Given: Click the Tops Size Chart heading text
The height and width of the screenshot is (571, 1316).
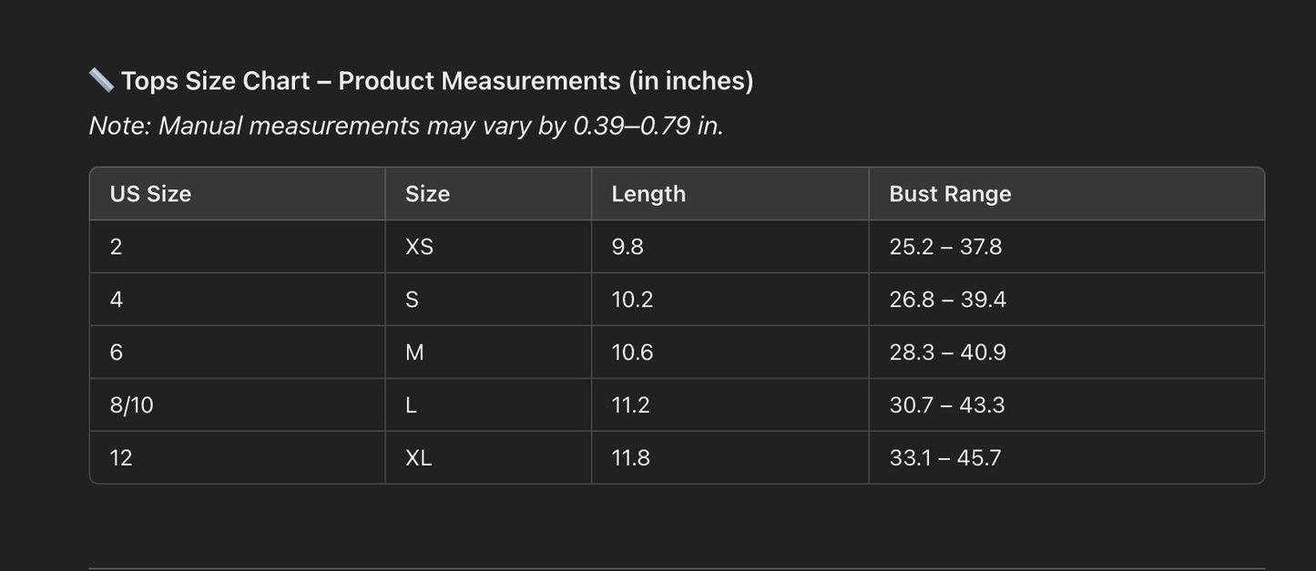Looking at the screenshot, I should pos(437,81).
